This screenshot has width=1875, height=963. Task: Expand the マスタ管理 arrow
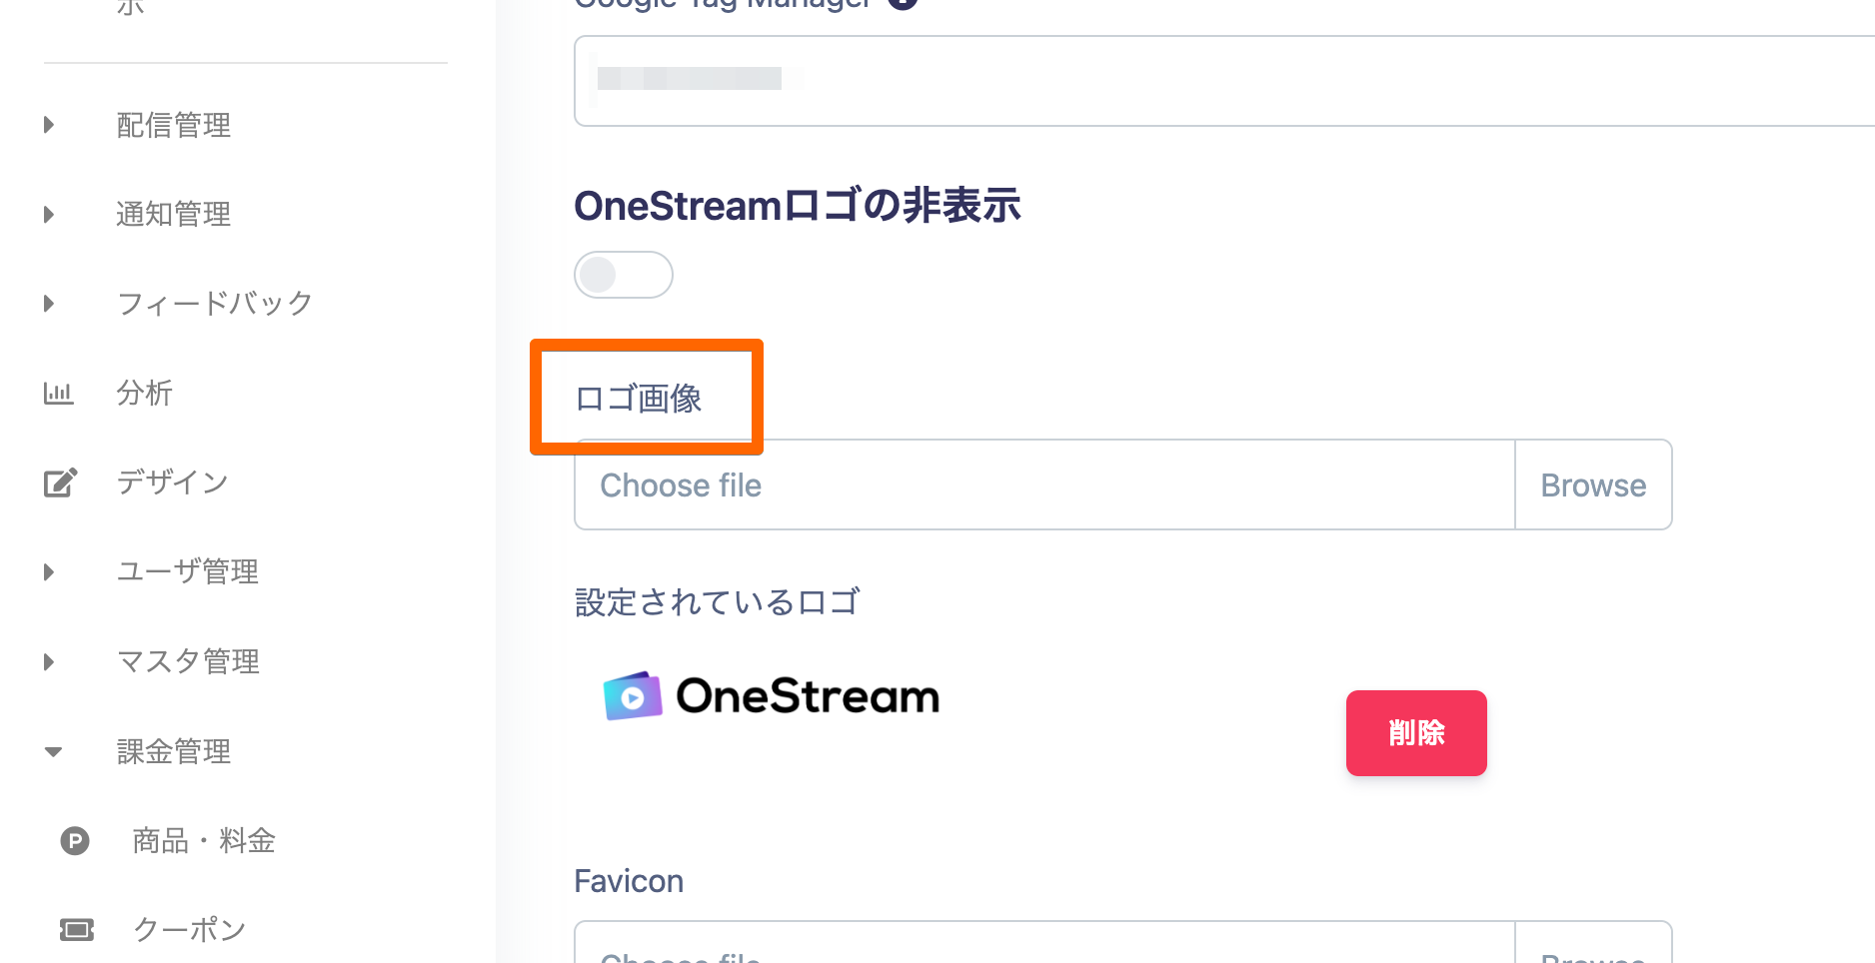click(x=49, y=662)
